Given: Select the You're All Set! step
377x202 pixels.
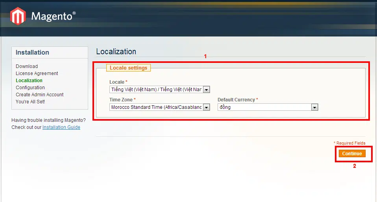Looking at the screenshot, I should (x=30, y=102).
